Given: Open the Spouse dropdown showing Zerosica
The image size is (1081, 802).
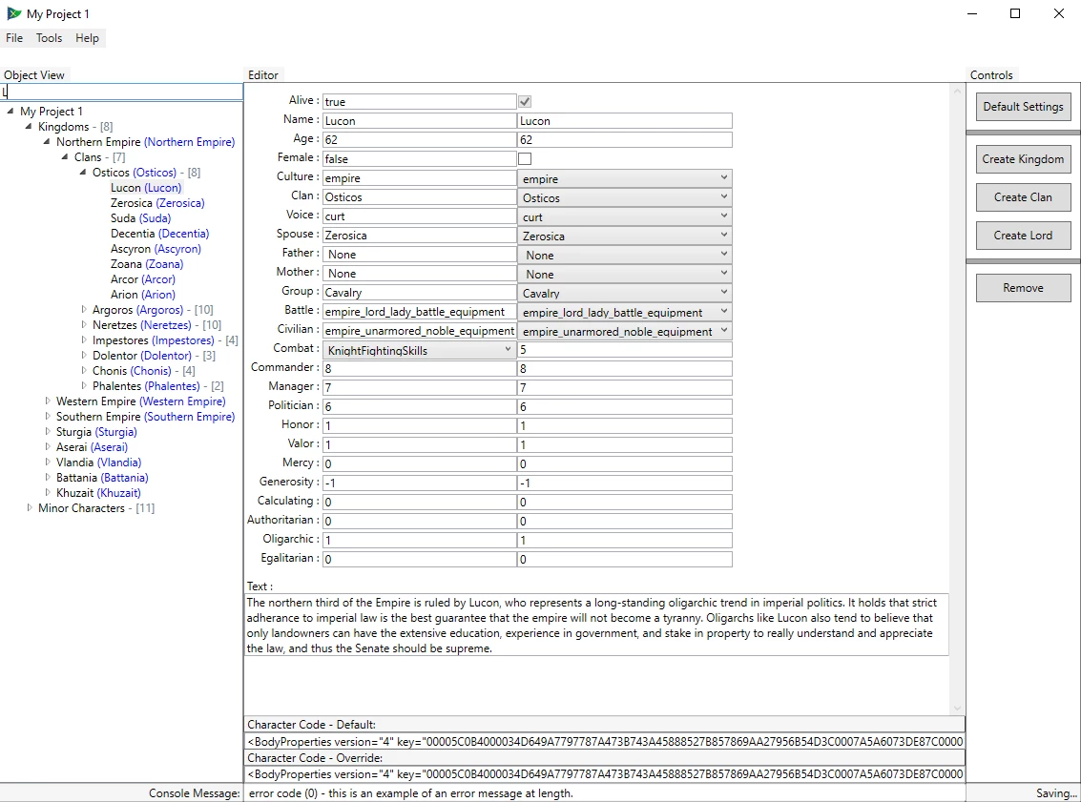Looking at the screenshot, I should pos(624,236).
